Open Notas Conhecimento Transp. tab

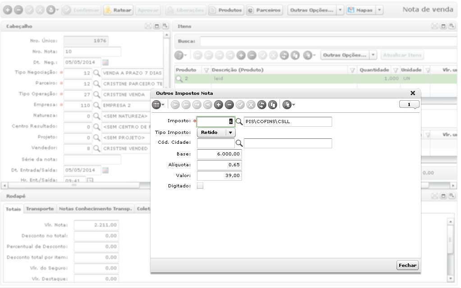(95, 209)
